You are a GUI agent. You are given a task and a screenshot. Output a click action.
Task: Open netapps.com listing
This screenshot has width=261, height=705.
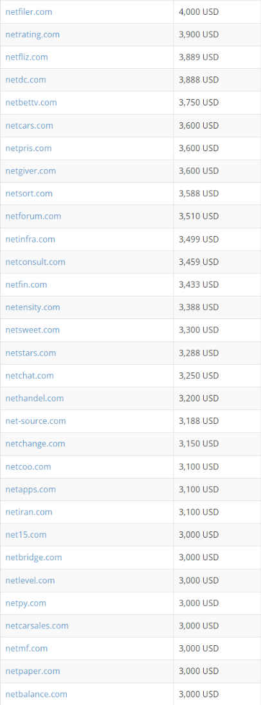coord(31,489)
